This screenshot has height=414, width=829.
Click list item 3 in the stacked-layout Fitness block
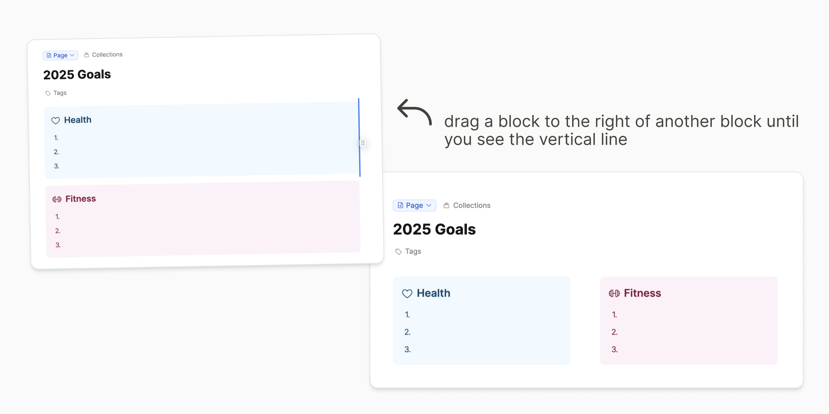(x=58, y=245)
